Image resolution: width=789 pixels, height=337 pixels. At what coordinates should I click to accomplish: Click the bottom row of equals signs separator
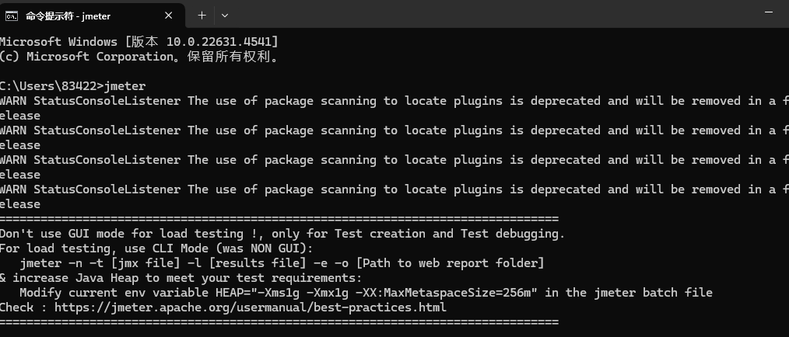tap(279, 322)
